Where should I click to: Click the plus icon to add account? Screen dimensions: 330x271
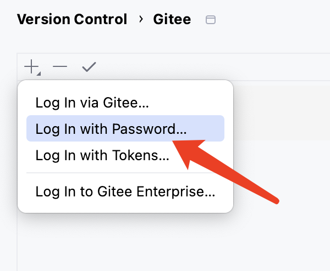click(31, 67)
